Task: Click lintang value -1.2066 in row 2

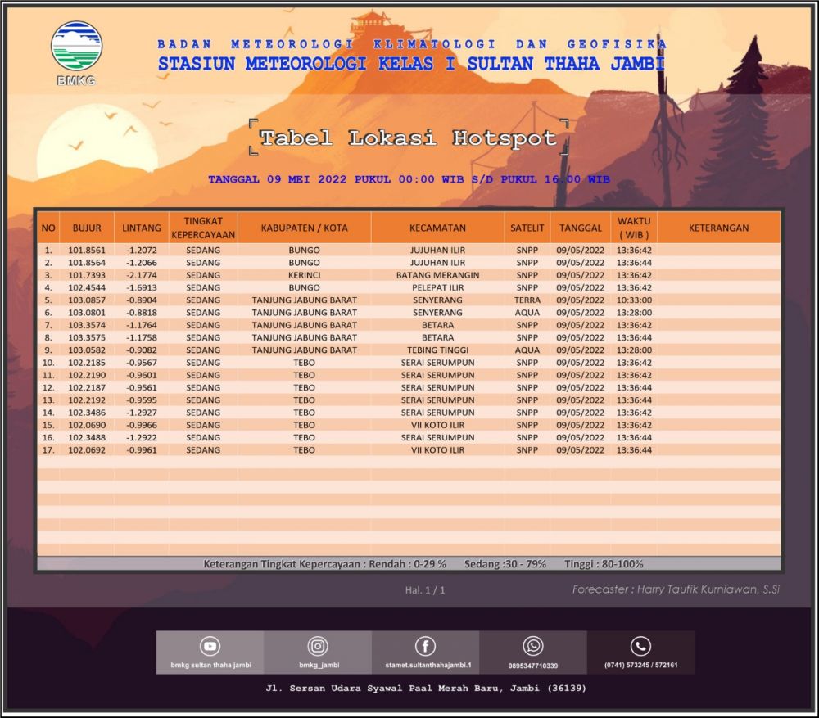Action: (142, 263)
